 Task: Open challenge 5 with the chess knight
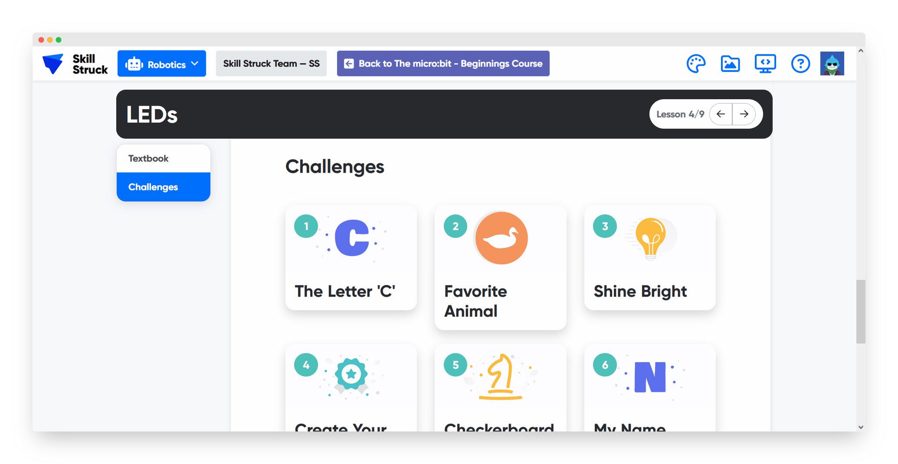[x=500, y=387]
